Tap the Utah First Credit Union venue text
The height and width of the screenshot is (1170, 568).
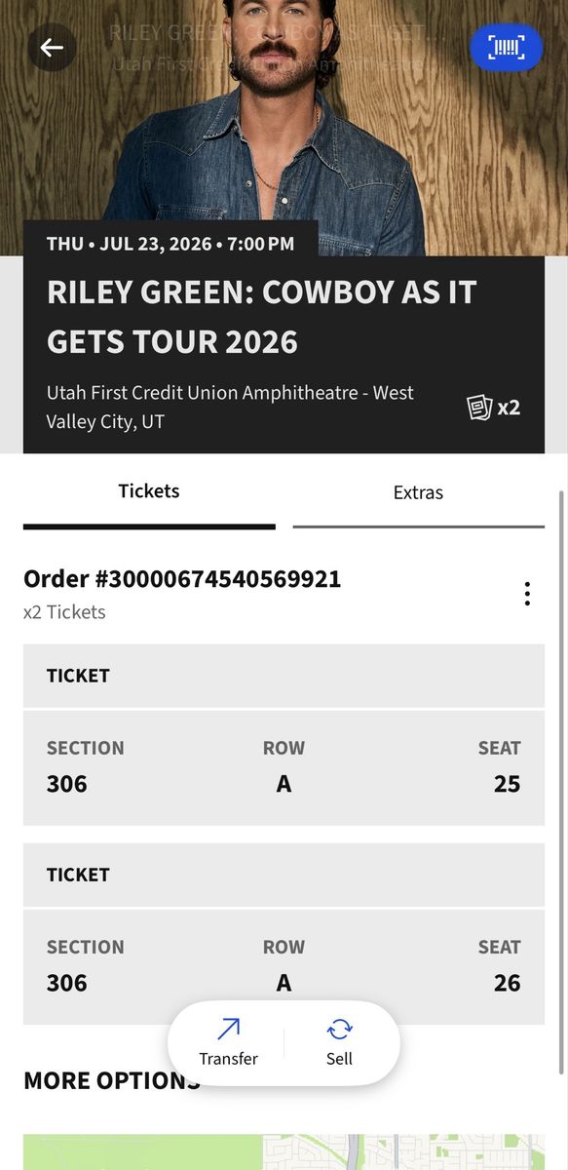(230, 408)
